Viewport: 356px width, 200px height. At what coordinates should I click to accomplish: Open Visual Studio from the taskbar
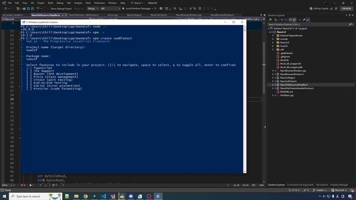coord(113,196)
